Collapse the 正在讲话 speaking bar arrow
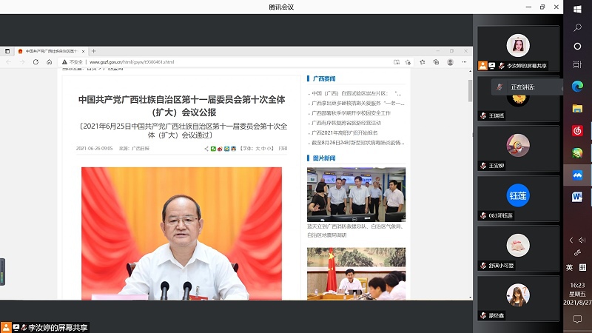This screenshot has height=333, width=592. 562,88
